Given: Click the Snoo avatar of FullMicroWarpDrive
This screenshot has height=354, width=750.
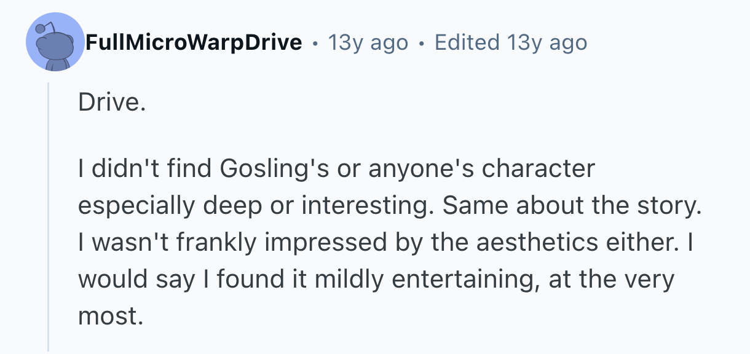Looking at the screenshot, I should tap(55, 43).
